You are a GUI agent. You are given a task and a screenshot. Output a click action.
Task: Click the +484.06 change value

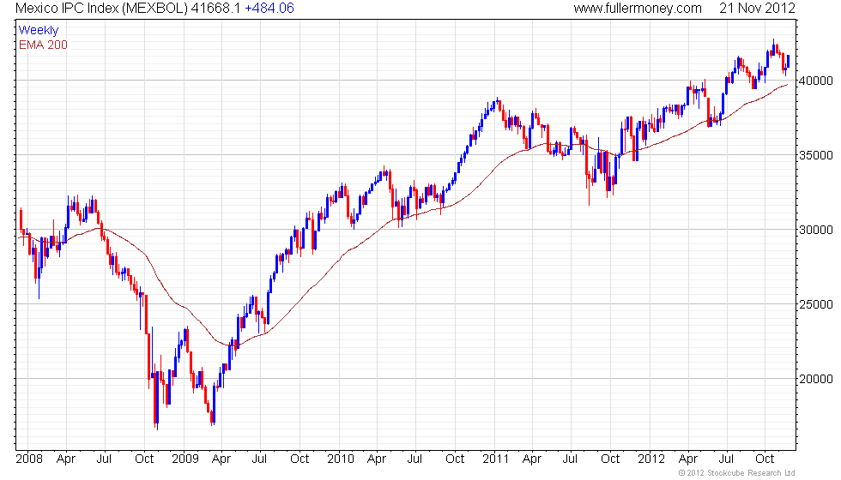269,9
